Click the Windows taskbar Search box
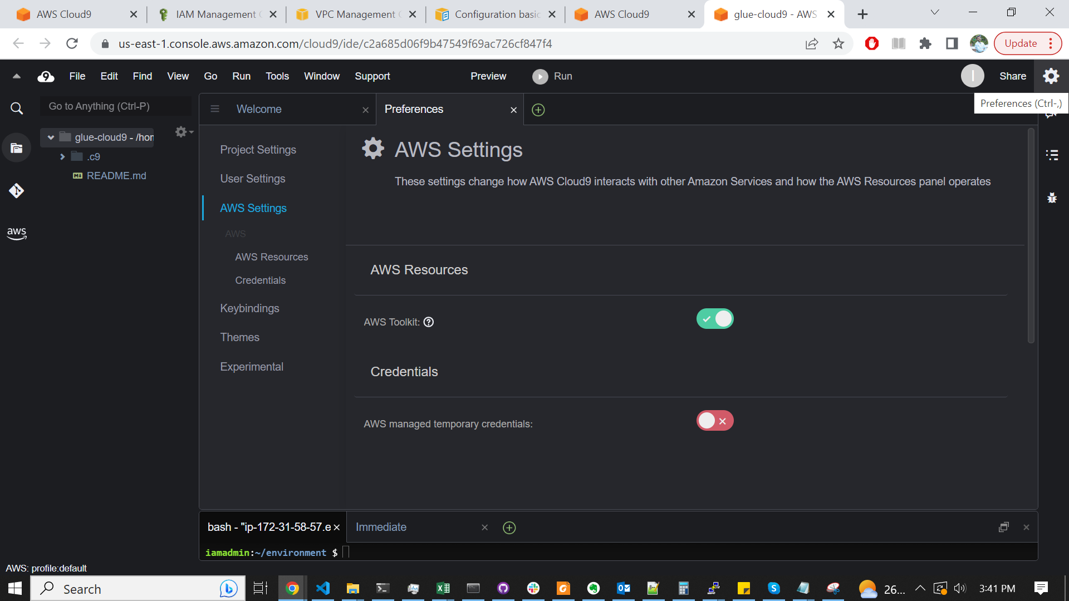1069x601 pixels. click(x=138, y=589)
